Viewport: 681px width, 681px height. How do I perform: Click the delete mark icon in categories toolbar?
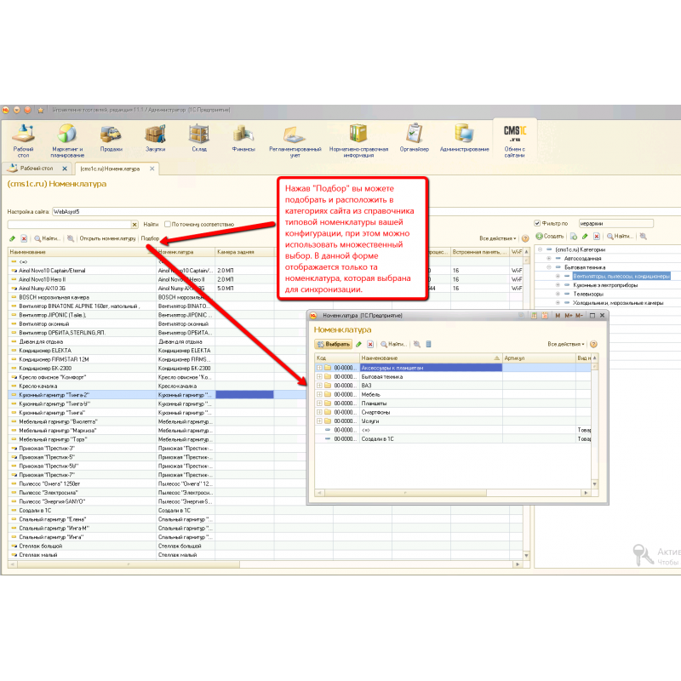click(597, 237)
